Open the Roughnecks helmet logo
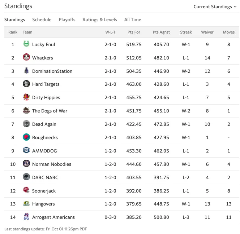Screen dimensions: 240x234 tap(26, 137)
